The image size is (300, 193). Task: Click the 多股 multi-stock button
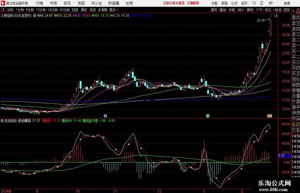tap(231, 10)
